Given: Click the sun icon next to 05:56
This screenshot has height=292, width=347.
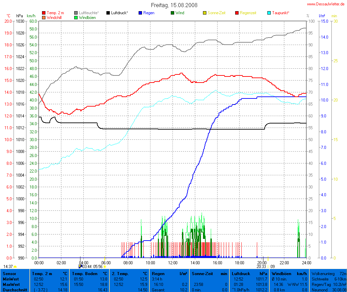Looking at the screenshot, I should [105, 267].
